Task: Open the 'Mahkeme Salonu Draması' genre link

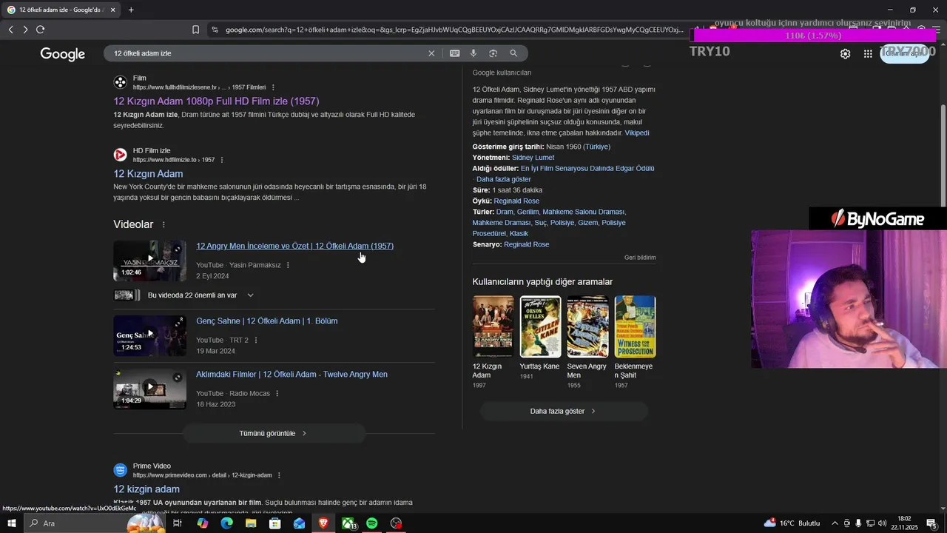Action: 584,212
